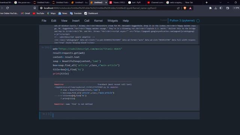Open the Widgets menu

(x=112, y=21)
